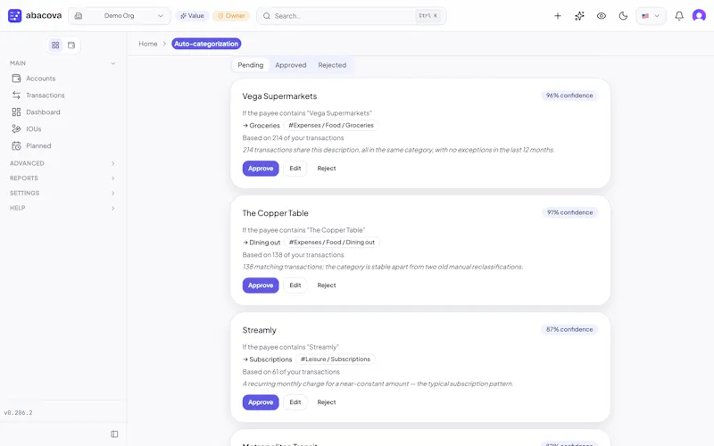Click the Value plan badge
The width and height of the screenshot is (714, 446).
click(192, 16)
